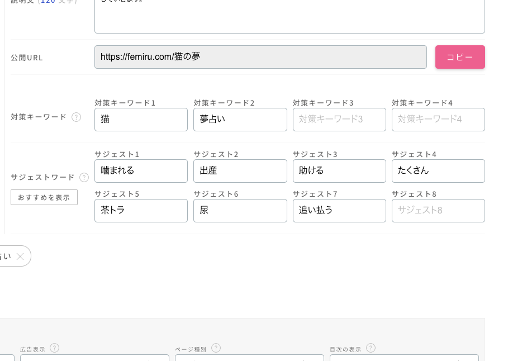The width and height of the screenshot is (508, 361).
Task: Show help for 広告表示 setting
Action: tap(54, 348)
